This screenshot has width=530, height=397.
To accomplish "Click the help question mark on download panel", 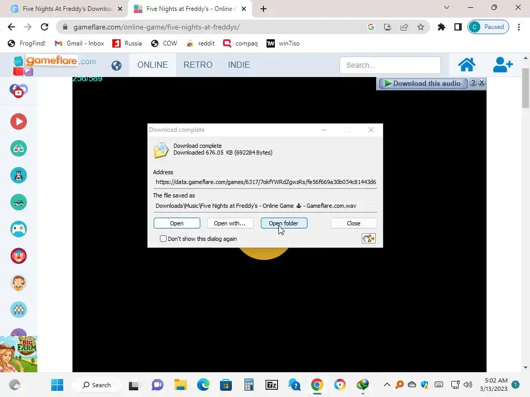I will (x=473, y=83).
